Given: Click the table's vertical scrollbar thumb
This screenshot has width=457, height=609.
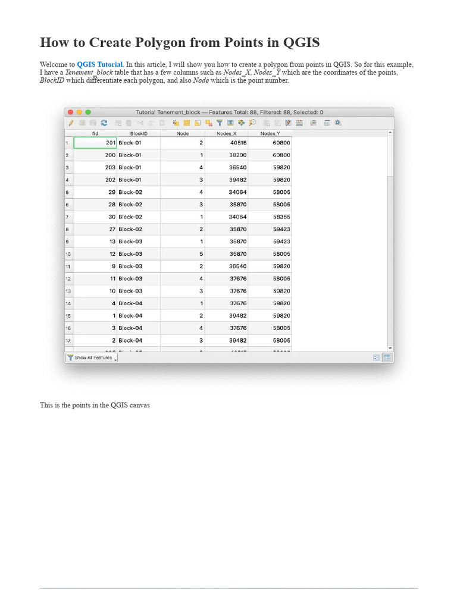Looking at the screenshot, I should (390, 156).
